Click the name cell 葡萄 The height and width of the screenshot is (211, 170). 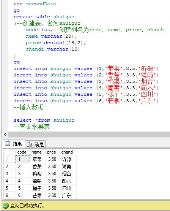tap(38, 181)
